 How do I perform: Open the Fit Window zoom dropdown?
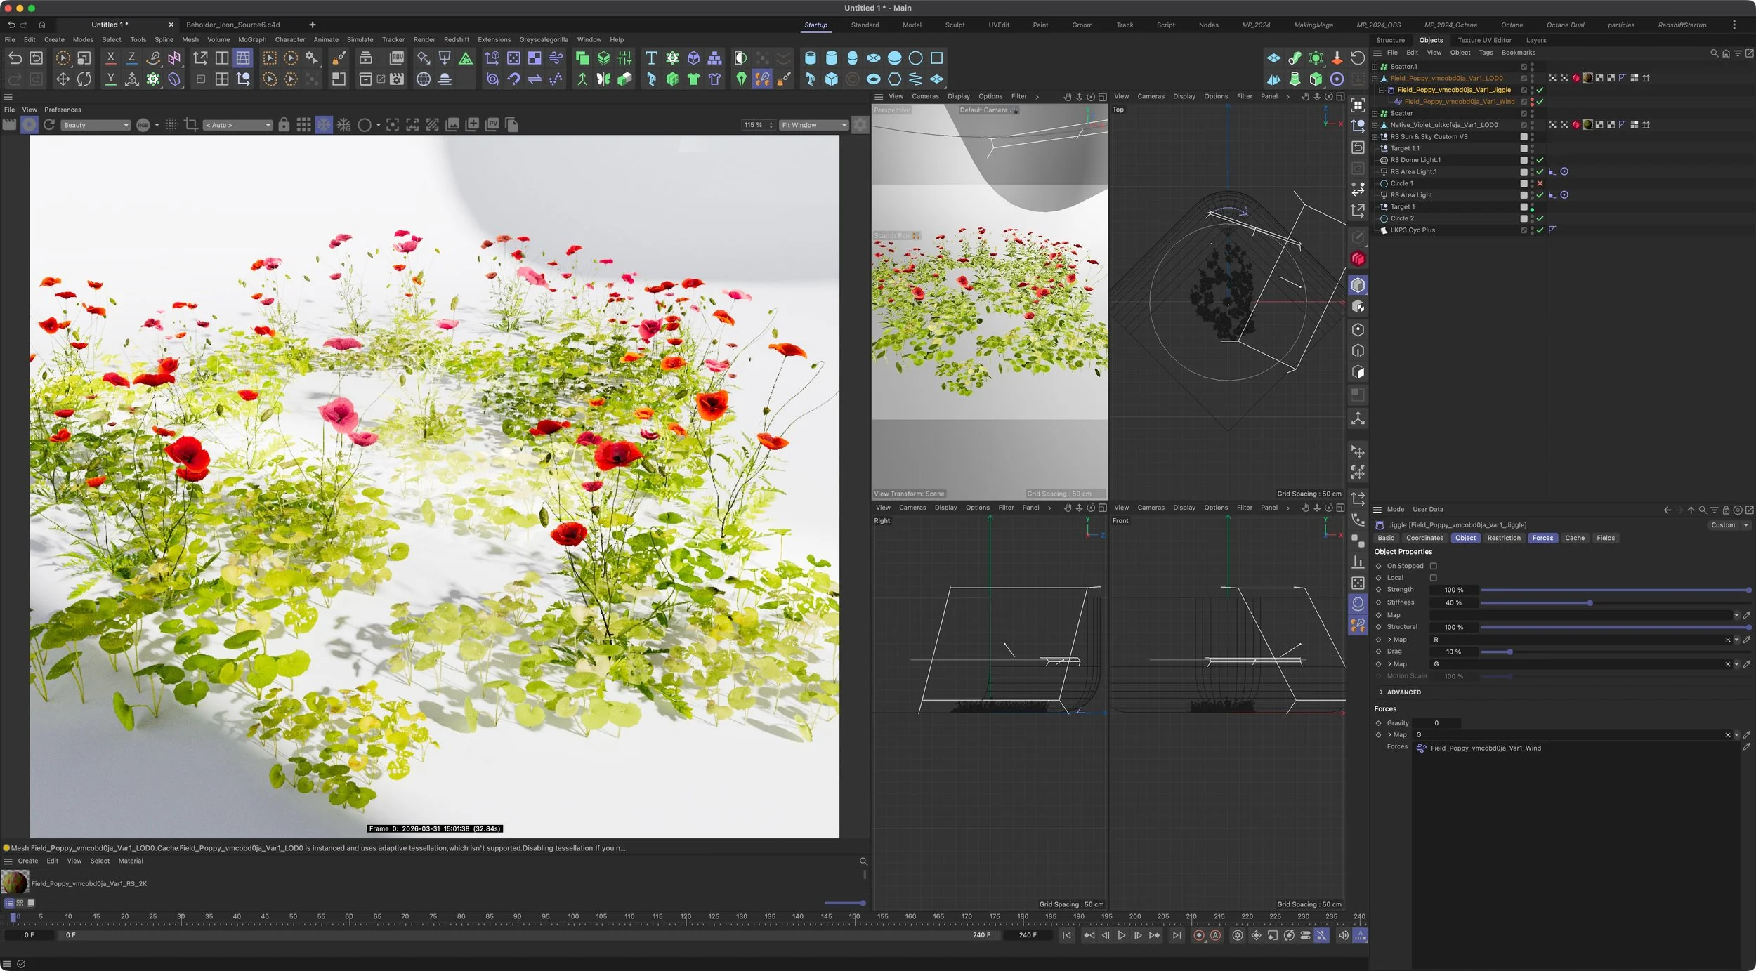coord(813,125)
